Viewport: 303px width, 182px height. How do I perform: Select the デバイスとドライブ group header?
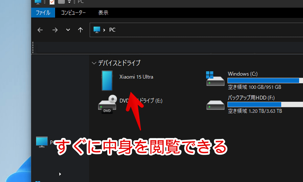(x=119, y=63)
